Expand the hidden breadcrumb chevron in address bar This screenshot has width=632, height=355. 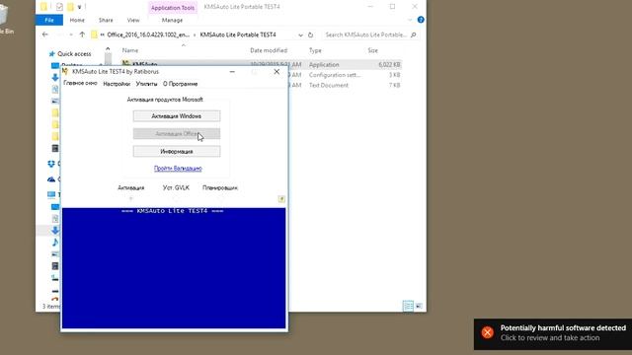pos(103,35)
